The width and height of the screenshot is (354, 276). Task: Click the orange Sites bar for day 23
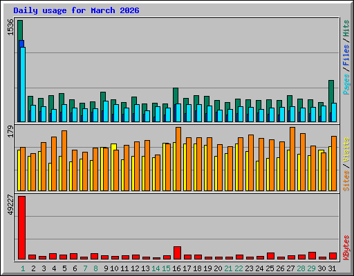pyautogui.click(x=251, y=163)
